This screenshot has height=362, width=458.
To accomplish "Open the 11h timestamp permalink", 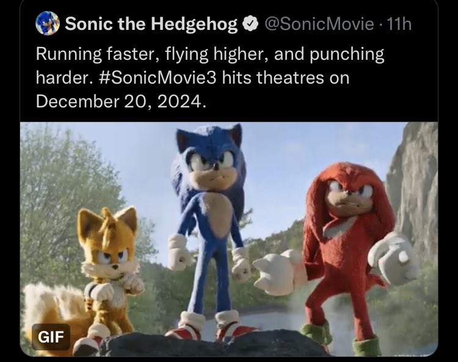I will coord(399,24).
